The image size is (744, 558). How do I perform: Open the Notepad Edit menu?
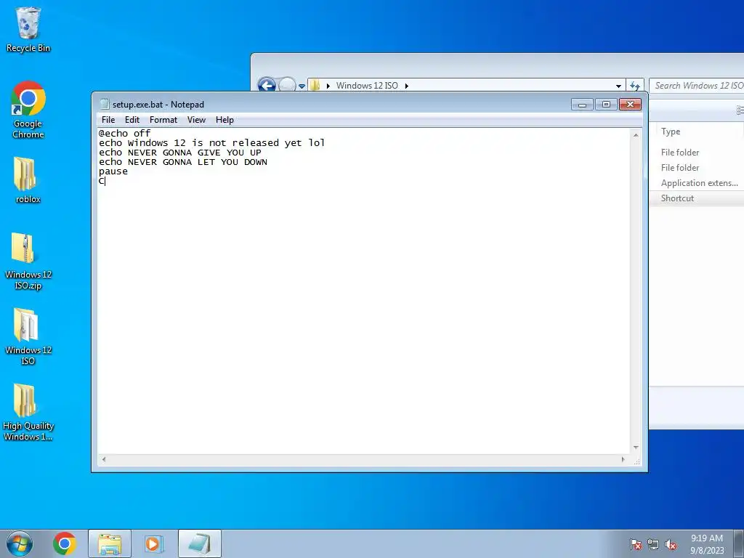(x=132, y=120)
